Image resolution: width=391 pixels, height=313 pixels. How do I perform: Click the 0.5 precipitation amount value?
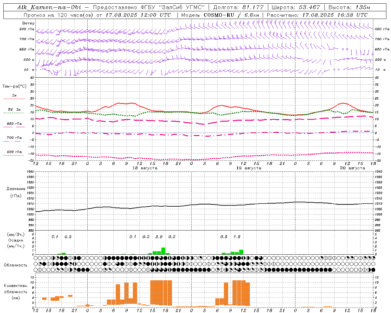(224, 237)
